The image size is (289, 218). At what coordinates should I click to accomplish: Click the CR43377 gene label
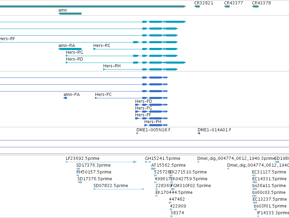(233, 3)
